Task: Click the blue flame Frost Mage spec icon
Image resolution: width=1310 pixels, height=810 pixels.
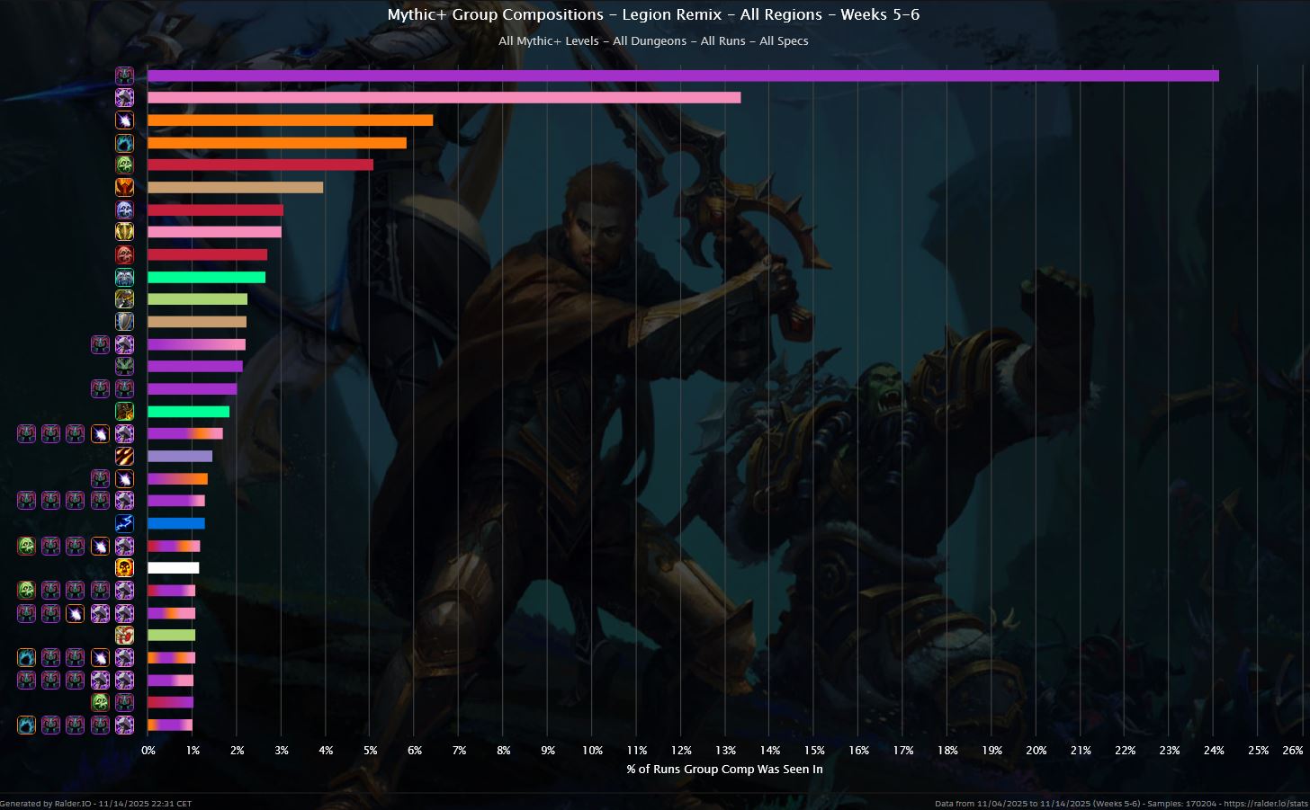Action: [124, 142]
